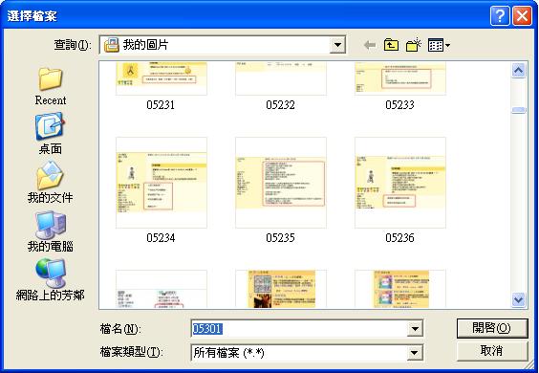Viewport: 539px width, 373px height.
Task: Expand the 檔名 filename dropdown arrow
Action: [x=415, y=329]
